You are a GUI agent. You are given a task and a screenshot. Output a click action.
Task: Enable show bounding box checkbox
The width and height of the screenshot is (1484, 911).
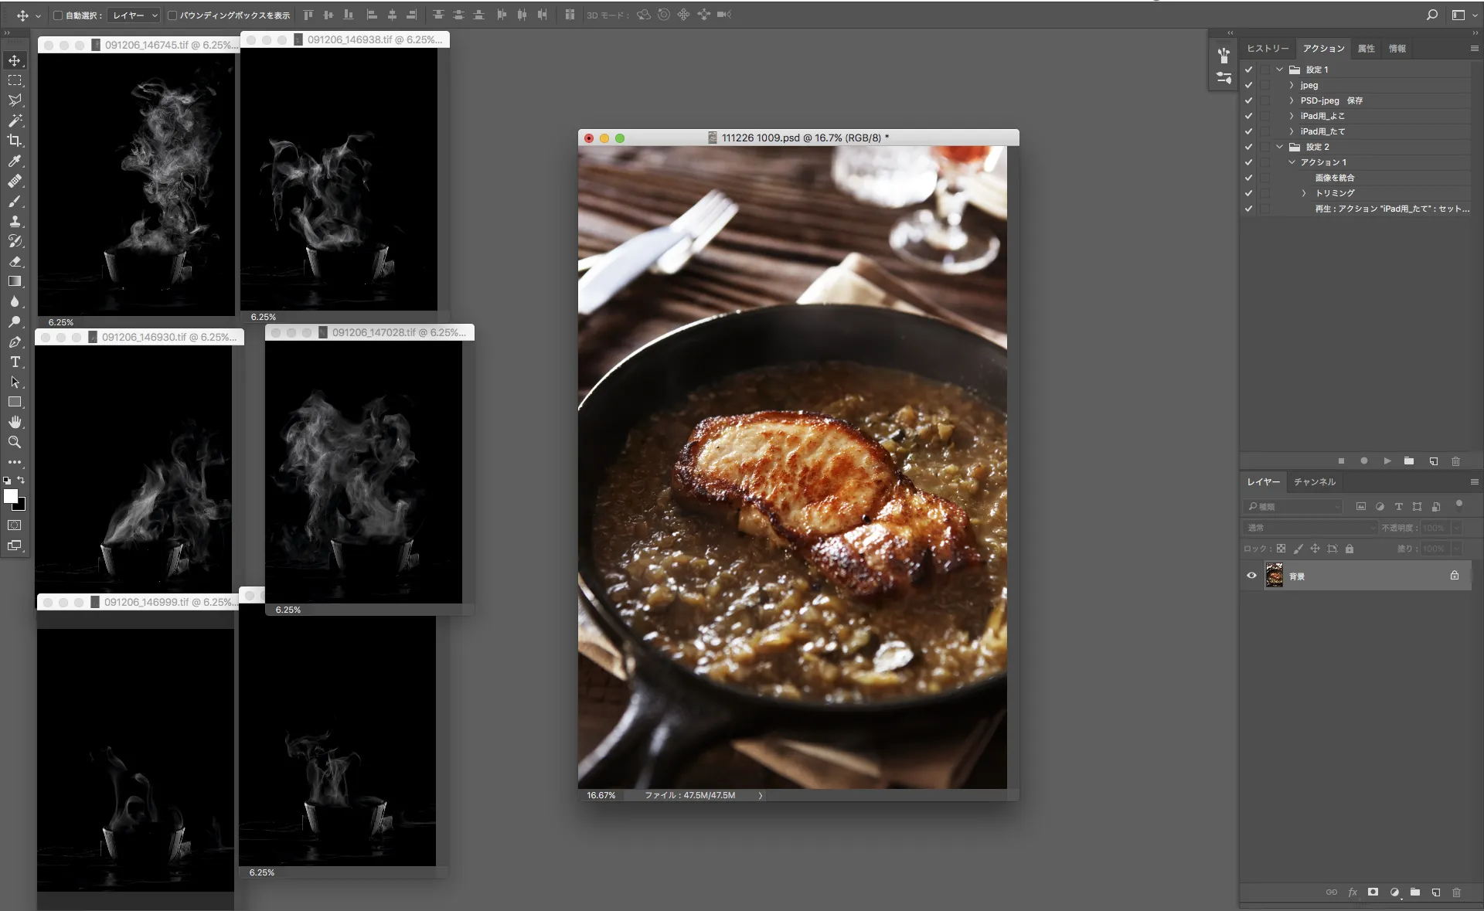172,15
